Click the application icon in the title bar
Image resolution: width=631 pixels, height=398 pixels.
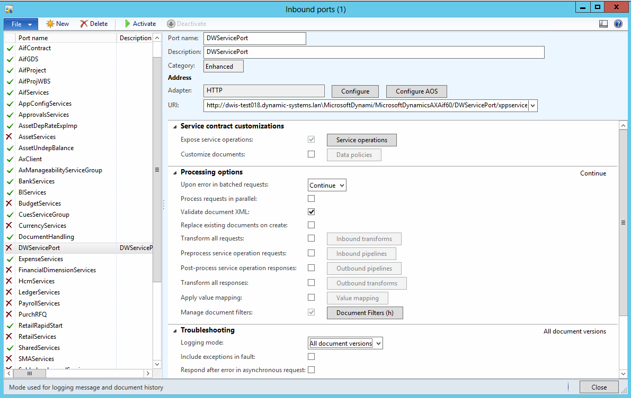pyautogui.click(x=8, y=9)
